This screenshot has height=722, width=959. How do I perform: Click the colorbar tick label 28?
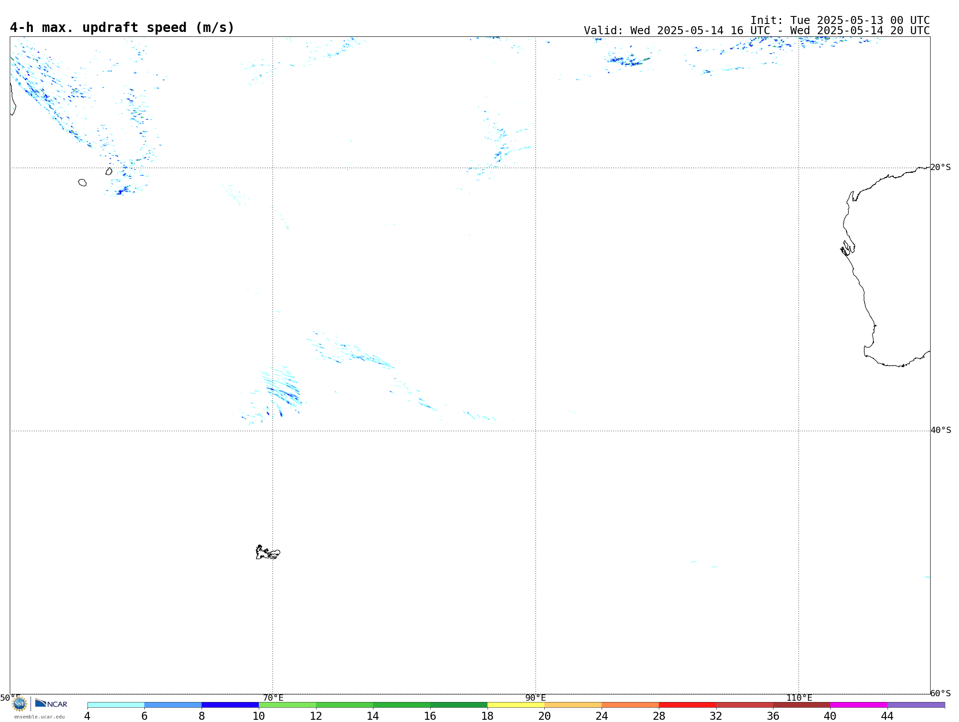pos(659,716)
